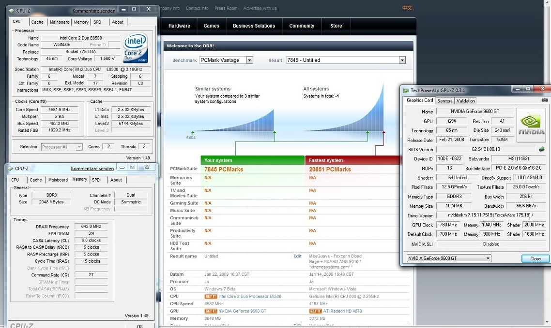Viewport: 551px width, 328px height.
Task: Click the GET IT badge beside Intel Core 2 Duo Processor E8500
Action: coord(211,297)
